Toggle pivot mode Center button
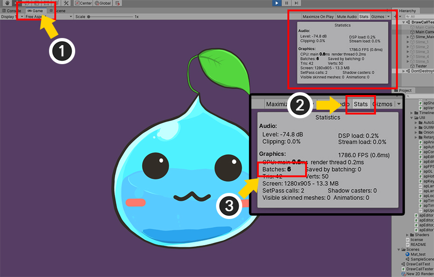This screenshot has width=434, height=277. [x=84, y=3]
